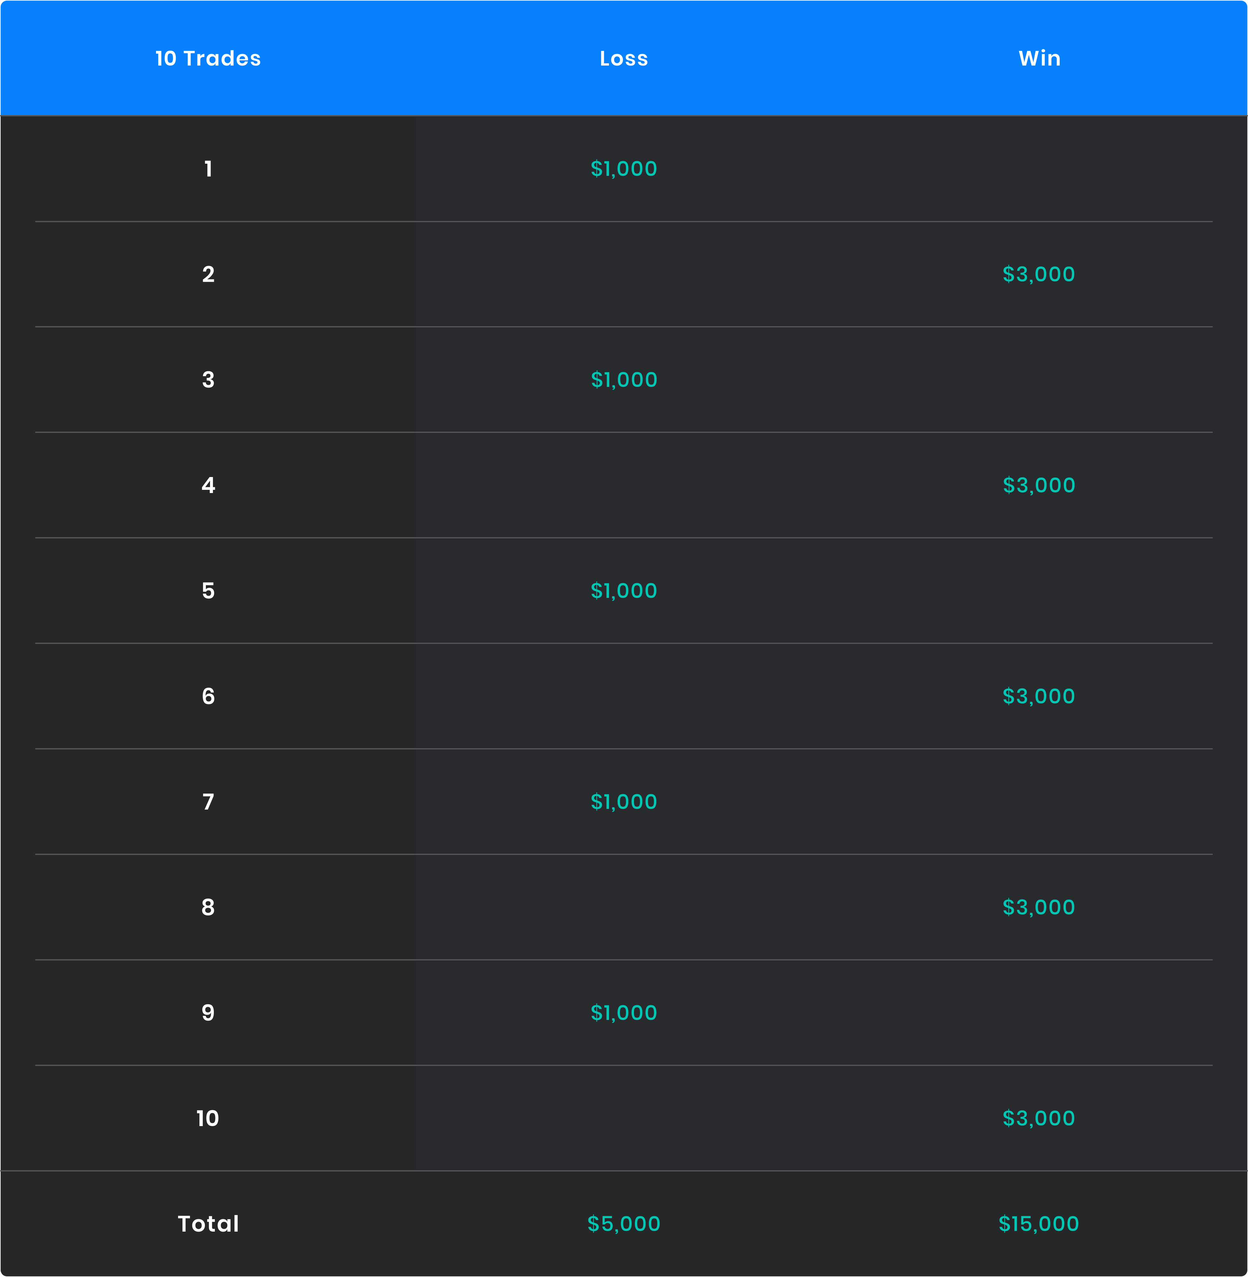Click the $3,000 win in trade 6
1248x1277 pixels.
tap(1039, 696)
